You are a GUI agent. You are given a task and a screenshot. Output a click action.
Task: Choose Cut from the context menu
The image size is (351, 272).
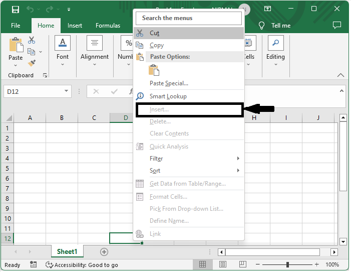tap(189, 33)
